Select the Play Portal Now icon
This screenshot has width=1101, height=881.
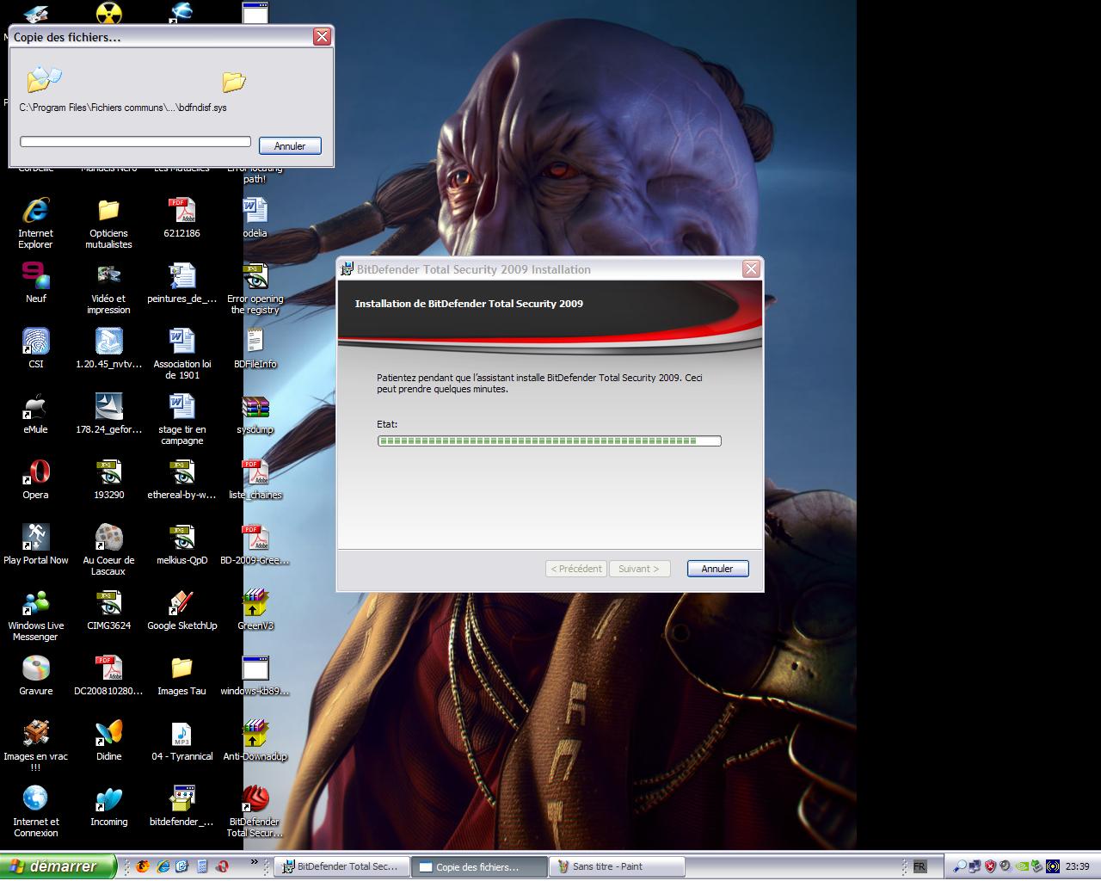35,544
